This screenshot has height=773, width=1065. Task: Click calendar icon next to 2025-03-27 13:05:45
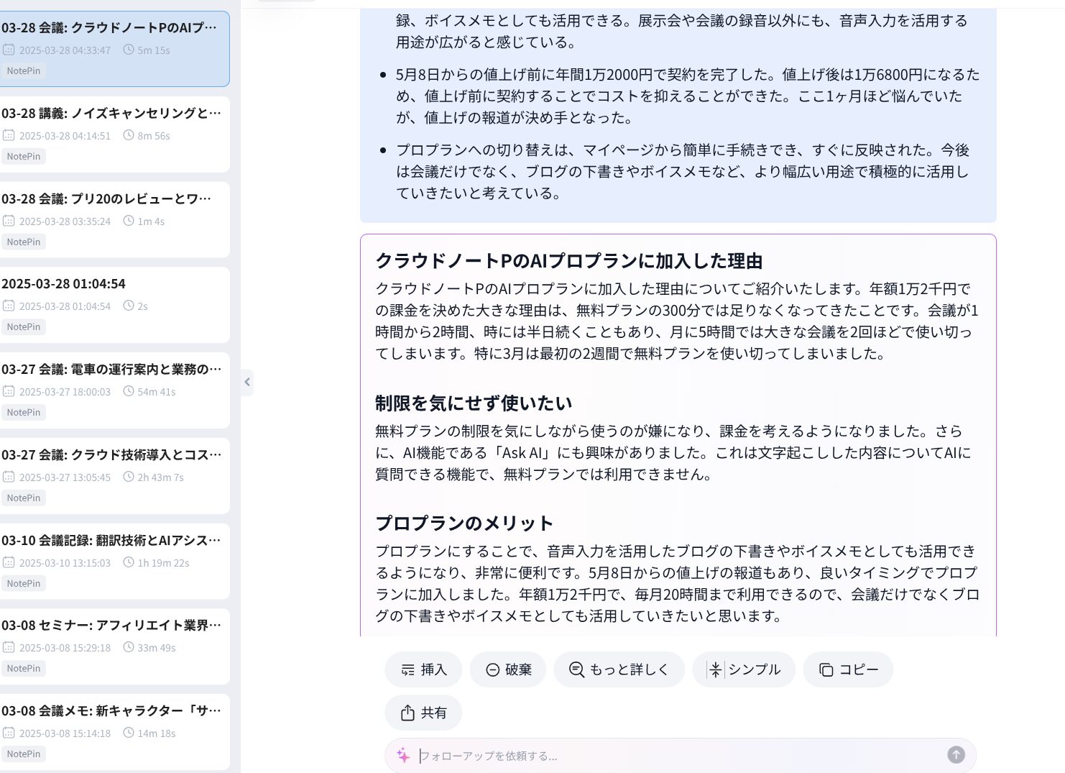[x=9, y=477]
